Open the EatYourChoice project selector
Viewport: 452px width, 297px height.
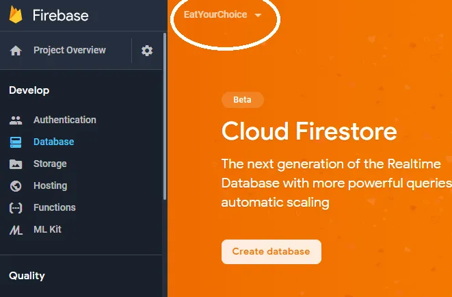[215, 14]
